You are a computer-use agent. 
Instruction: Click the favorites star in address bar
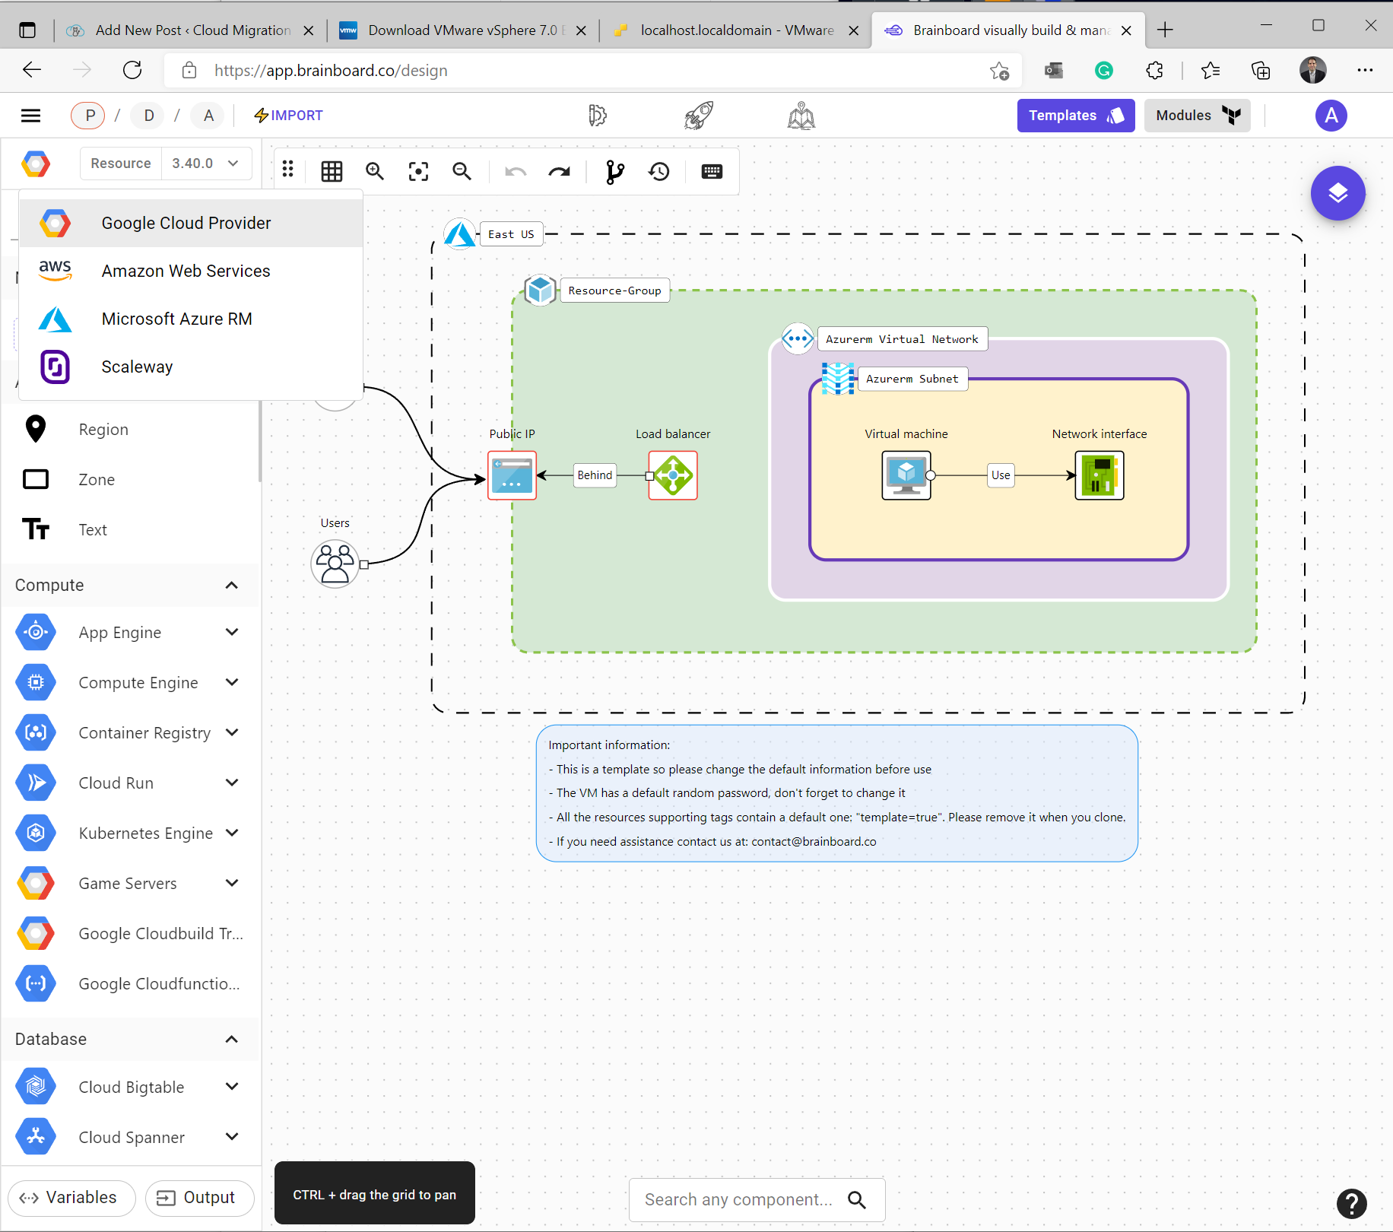click(x=999, y=70)
